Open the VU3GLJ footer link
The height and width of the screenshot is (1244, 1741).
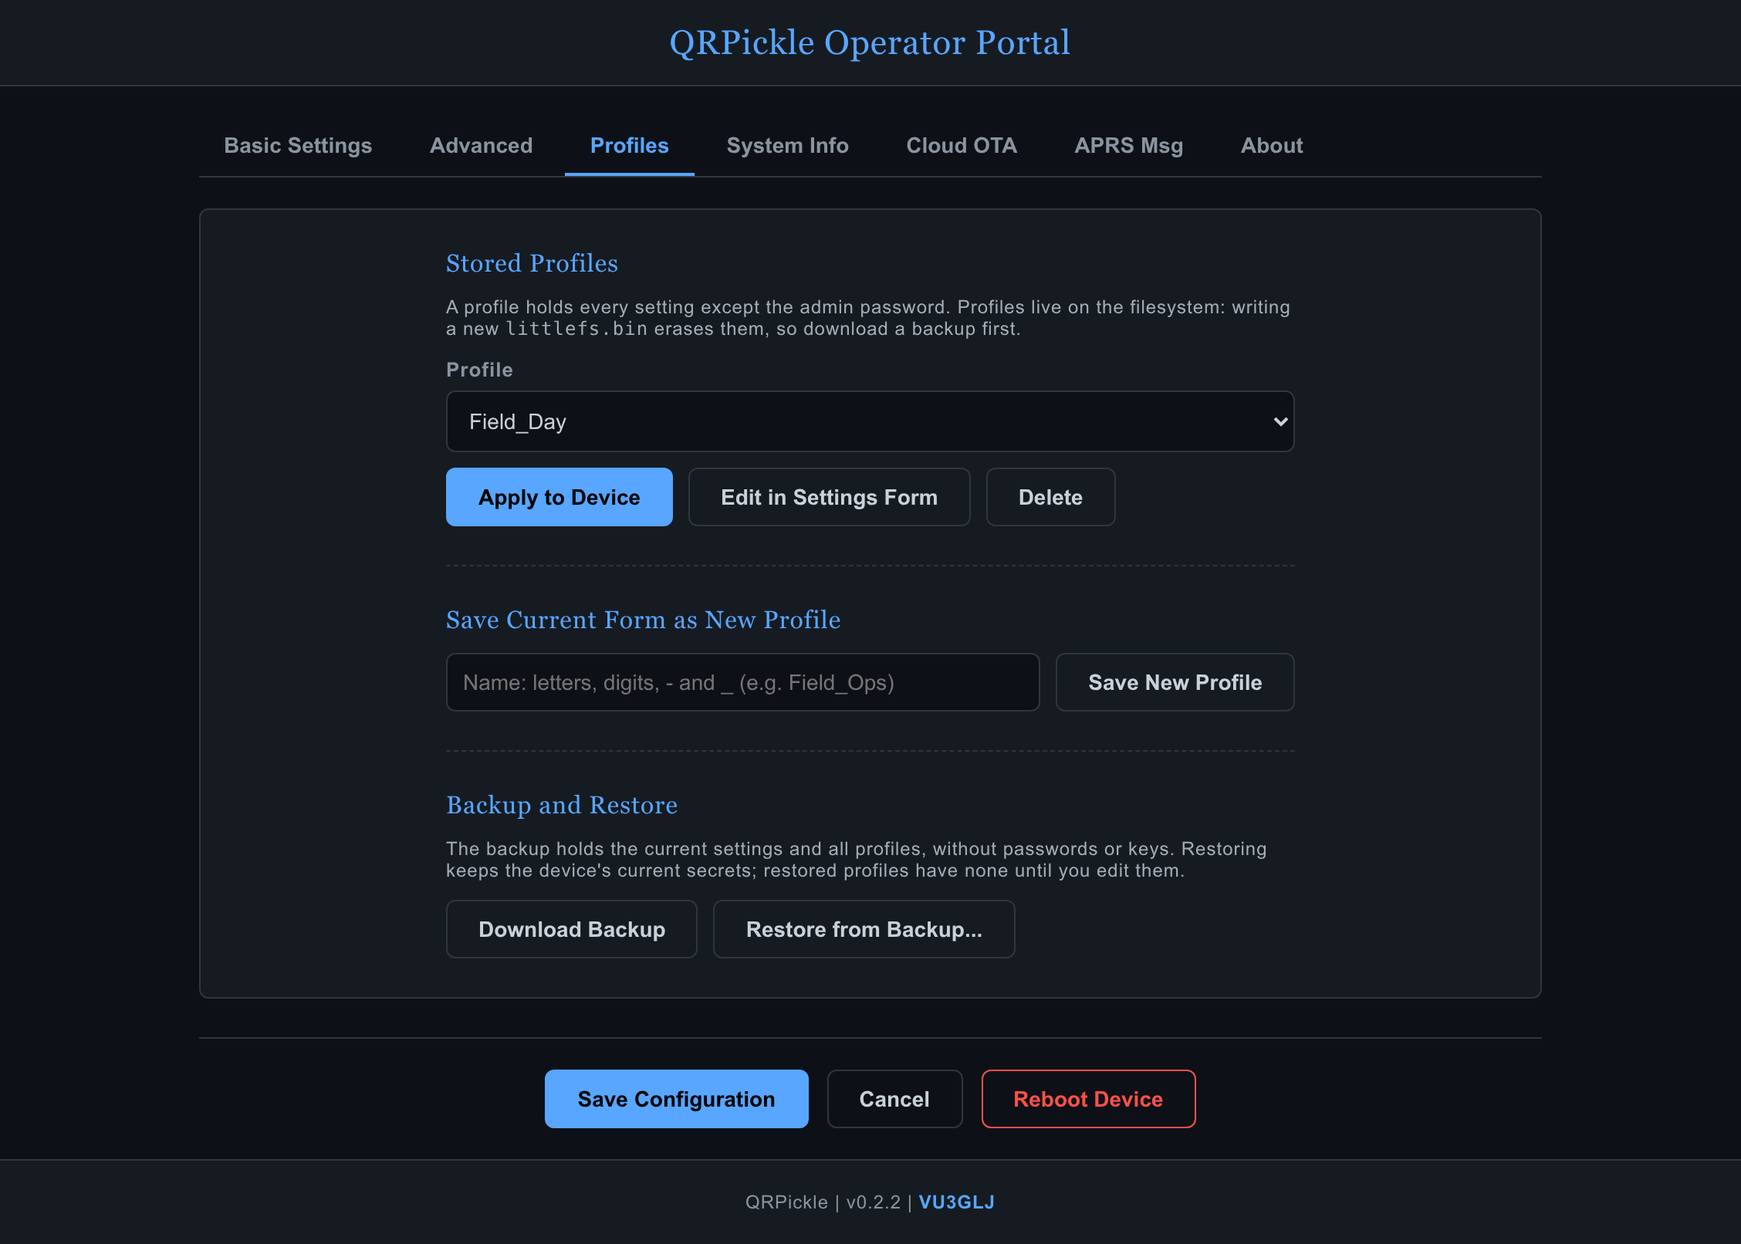956,1202
